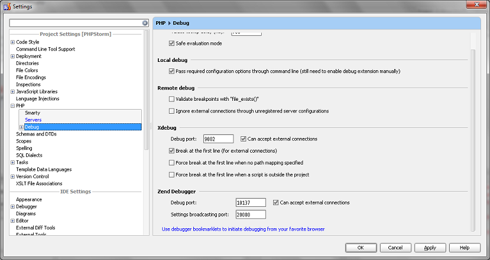
Task: Select File Colors item
Action: (27, 71)
